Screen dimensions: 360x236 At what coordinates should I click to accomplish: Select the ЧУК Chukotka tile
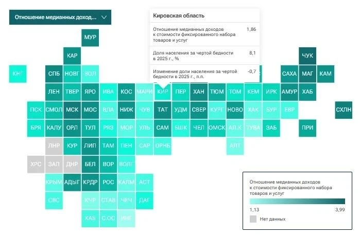click(x=307, y=56)
